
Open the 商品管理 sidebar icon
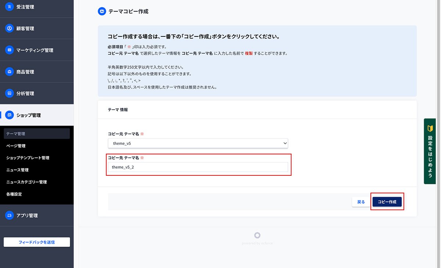click(x=9, y=72)
